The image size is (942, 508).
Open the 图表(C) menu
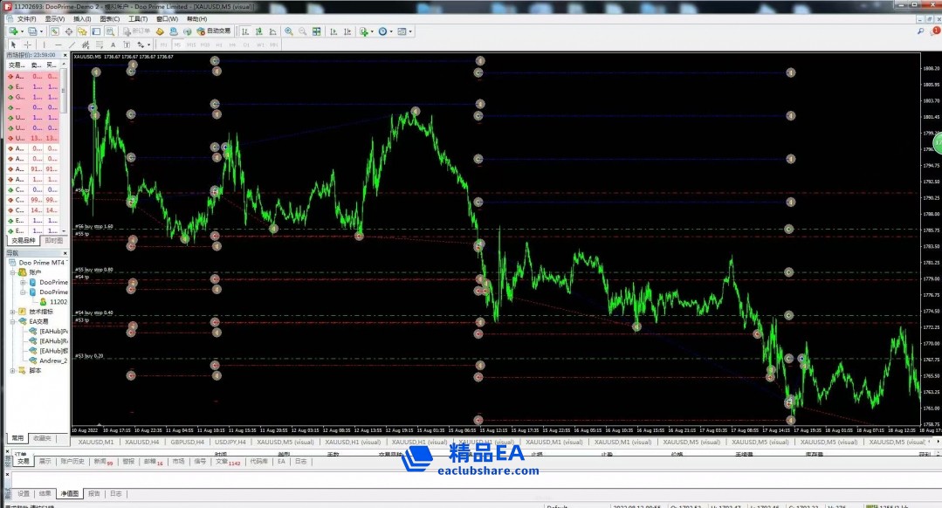[x=109, y=18]
